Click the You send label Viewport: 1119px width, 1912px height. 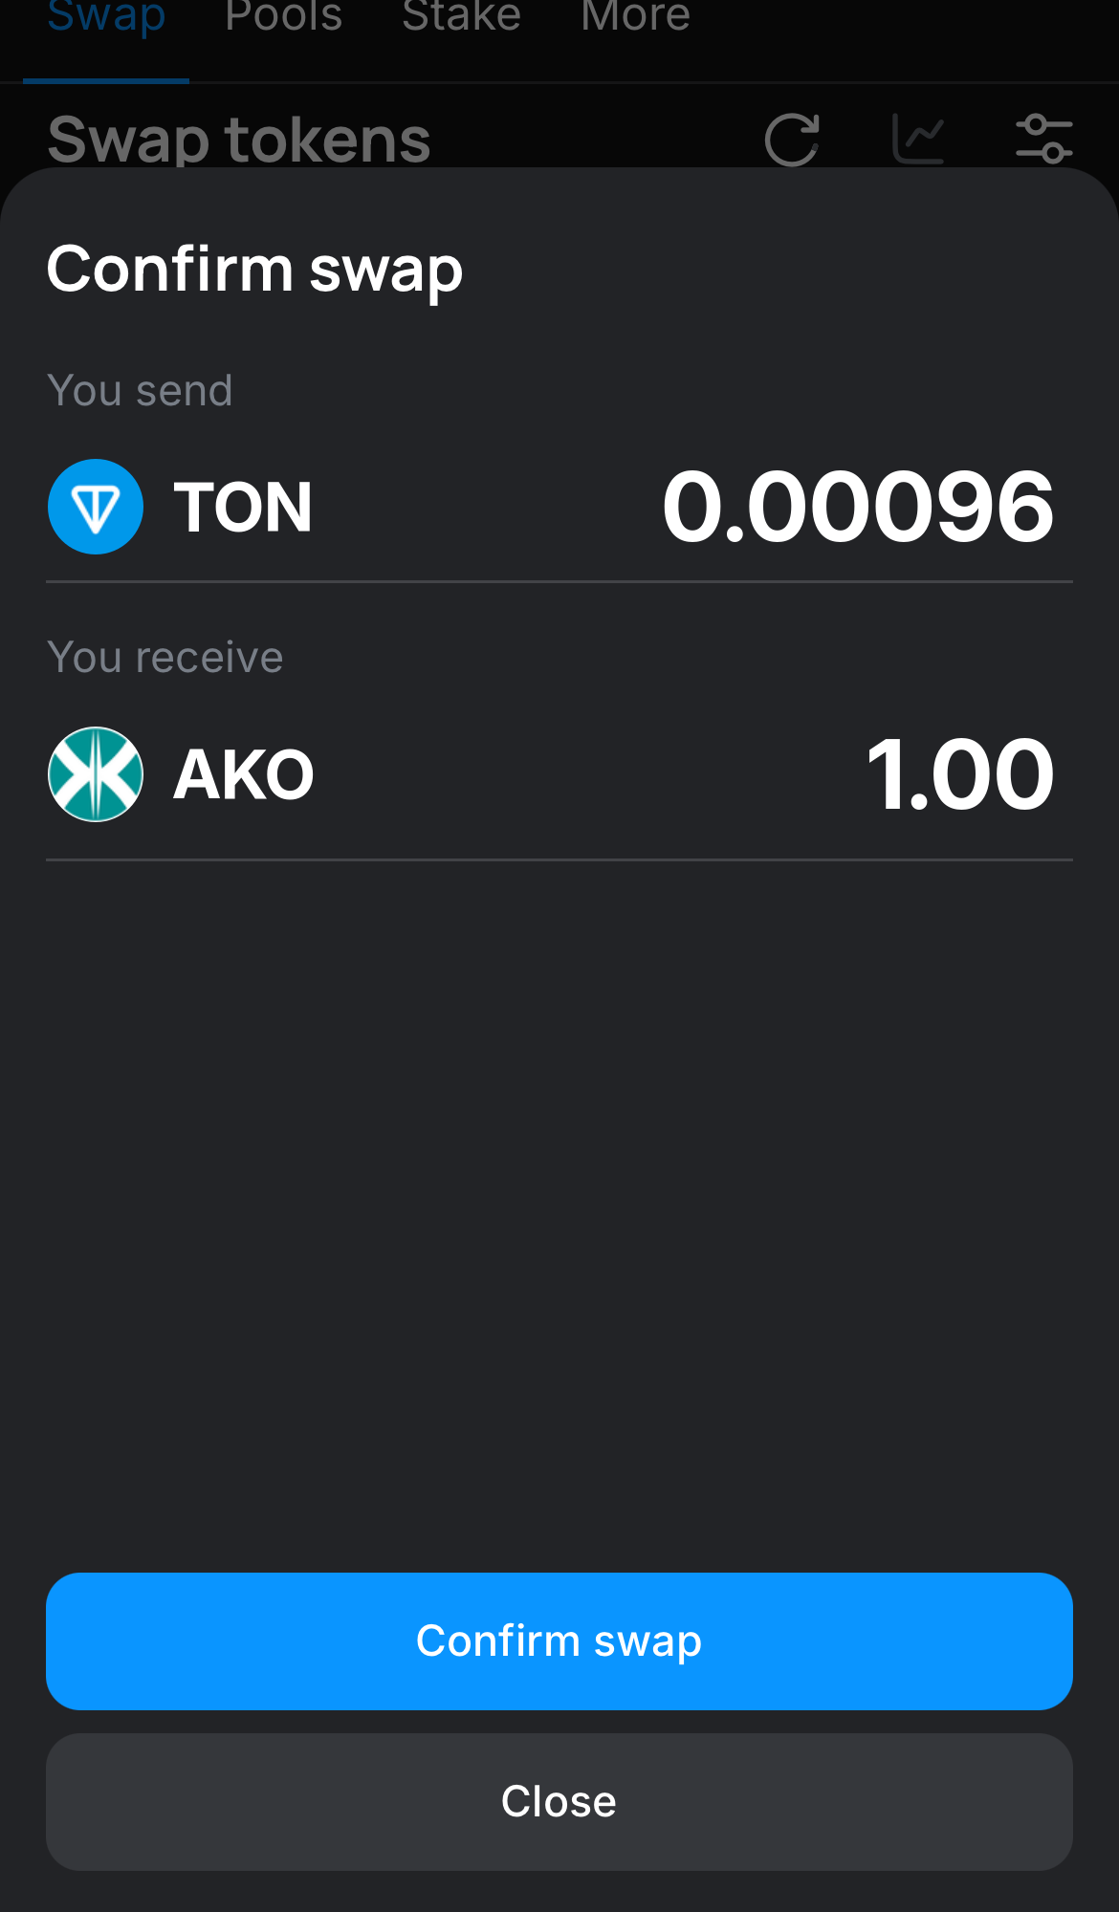coord(140,391)
